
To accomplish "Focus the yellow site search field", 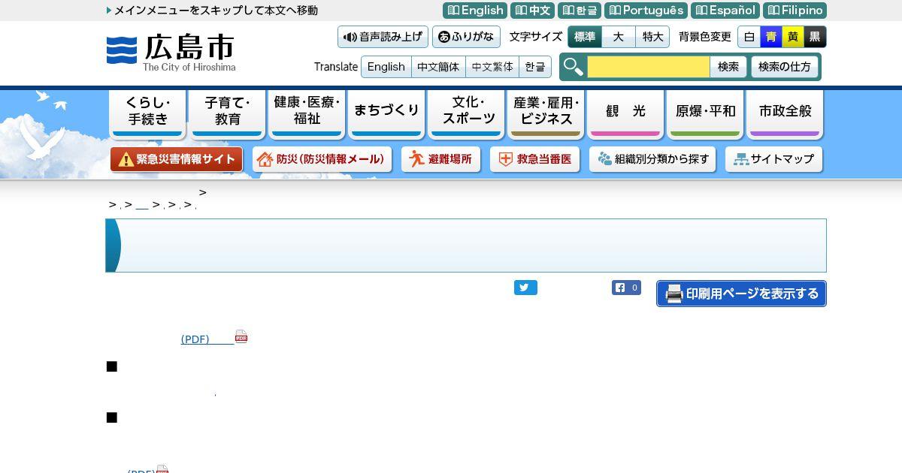I will click(648, 67).
